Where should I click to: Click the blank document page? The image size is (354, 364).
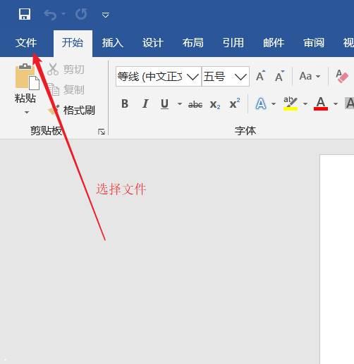337,259
